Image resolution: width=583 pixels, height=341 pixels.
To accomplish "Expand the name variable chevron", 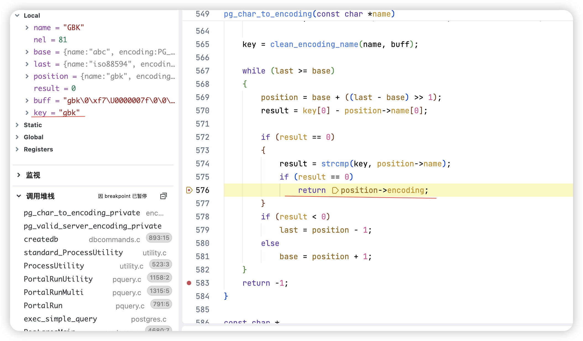I will click(x=27, y=28).
